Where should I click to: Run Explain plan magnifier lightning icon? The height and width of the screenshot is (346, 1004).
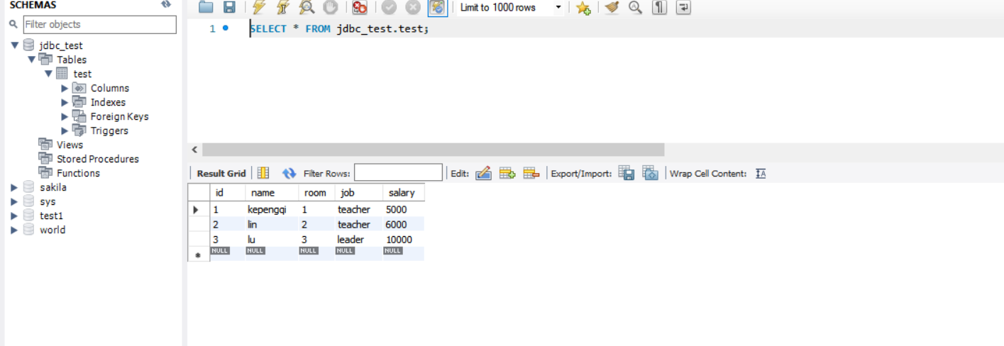[x=307, y=8]
